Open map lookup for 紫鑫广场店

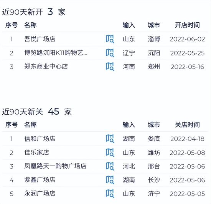[110, 180]
